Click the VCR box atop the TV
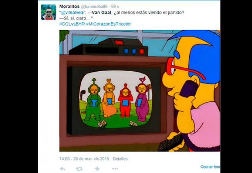 tap(108, 47)
